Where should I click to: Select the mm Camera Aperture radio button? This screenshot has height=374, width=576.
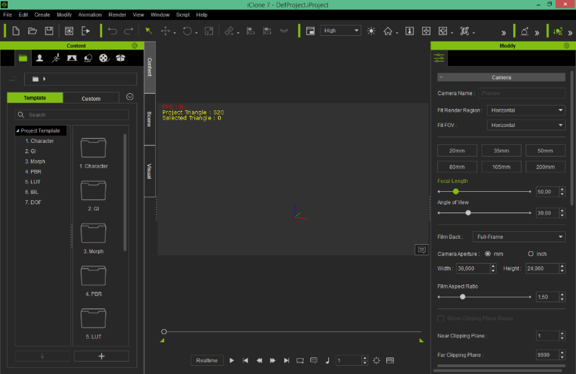[x=488, y=254]
